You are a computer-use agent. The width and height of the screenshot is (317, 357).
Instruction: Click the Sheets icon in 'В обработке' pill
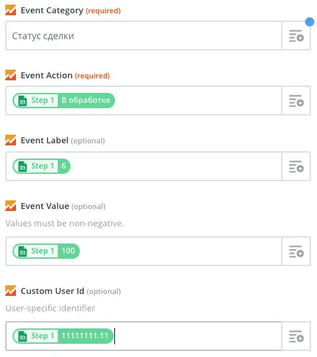(23, 100)
